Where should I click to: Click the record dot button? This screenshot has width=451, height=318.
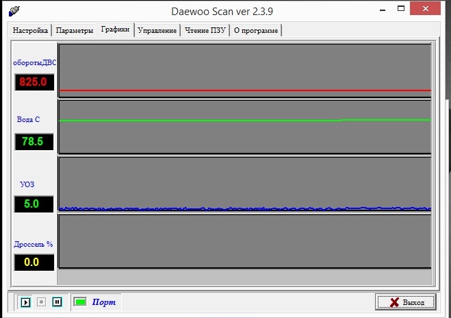pyautogui.click(x=41, y=302)
